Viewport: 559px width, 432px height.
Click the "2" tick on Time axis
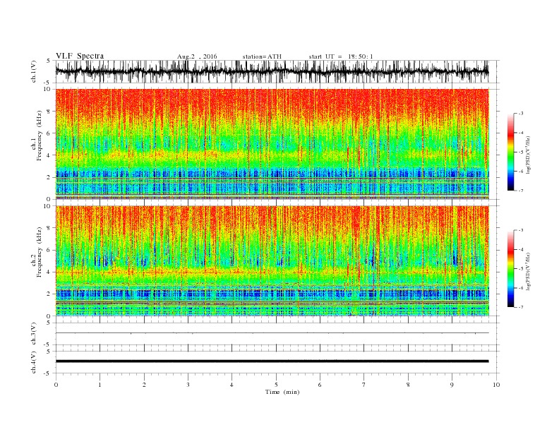coord(144,385)
